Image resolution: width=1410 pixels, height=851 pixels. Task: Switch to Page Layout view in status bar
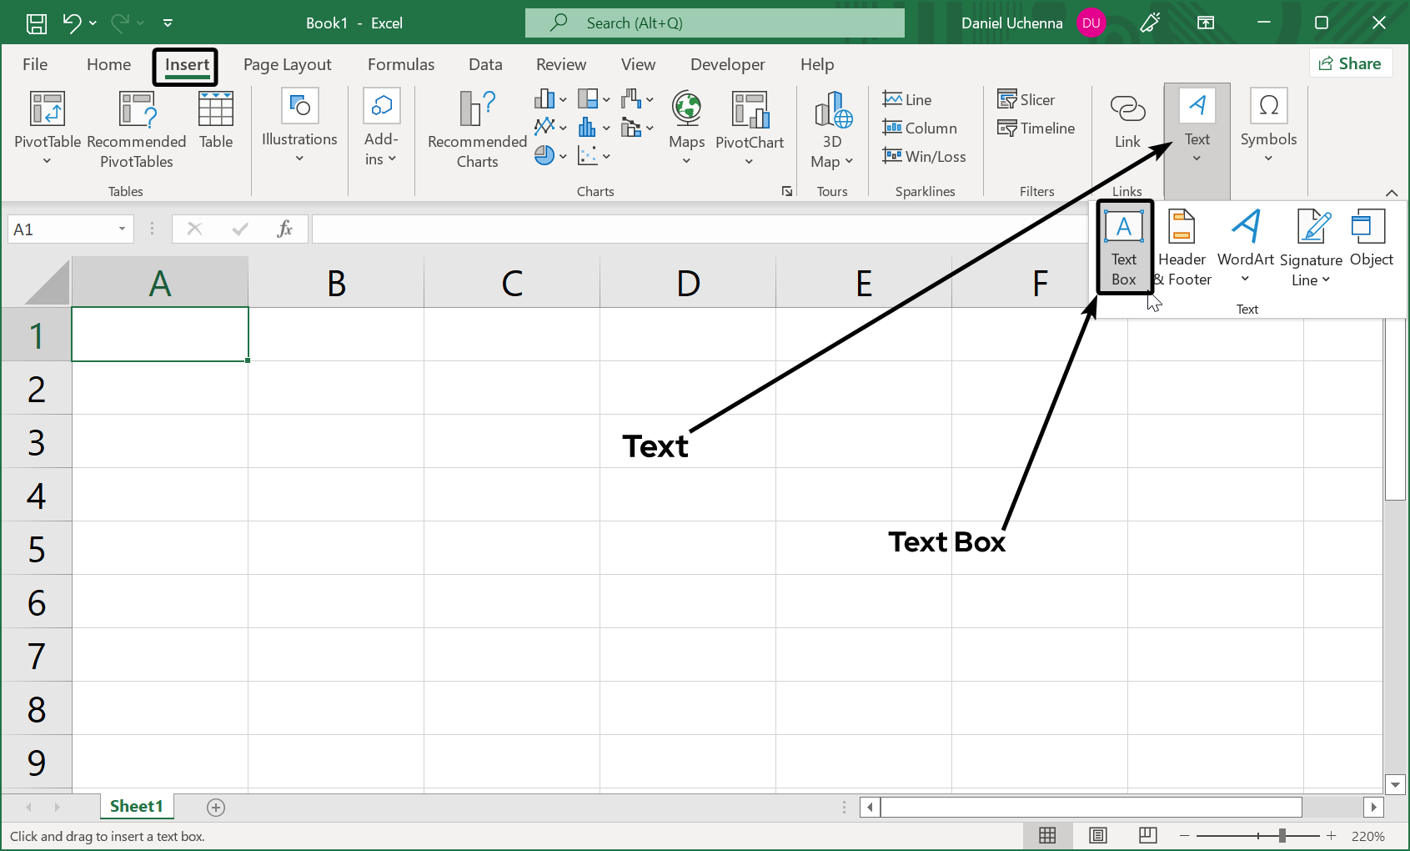[1098, 835]
